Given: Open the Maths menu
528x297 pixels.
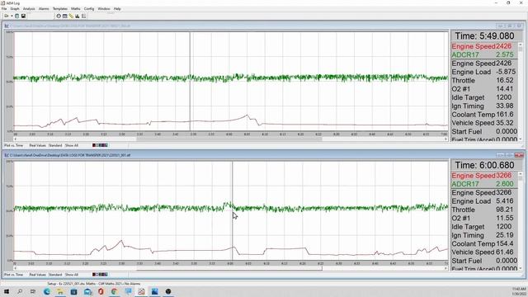Looking at the screenshot, I should [x=75, y=9].
